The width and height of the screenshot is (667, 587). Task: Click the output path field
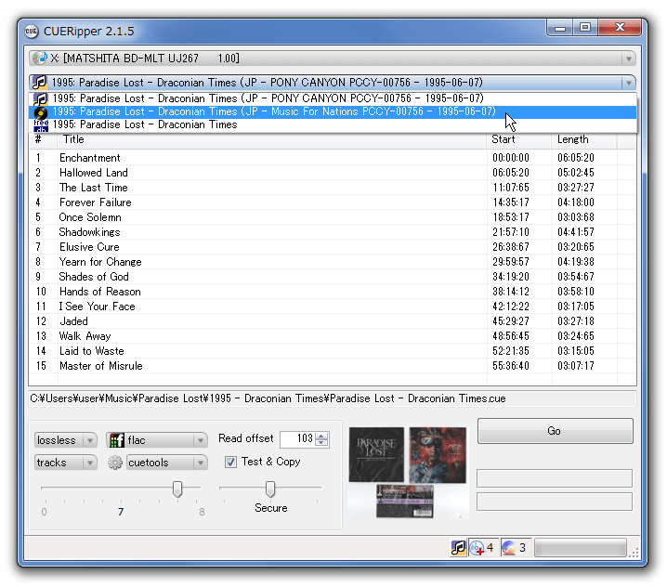tap(333, 398)
